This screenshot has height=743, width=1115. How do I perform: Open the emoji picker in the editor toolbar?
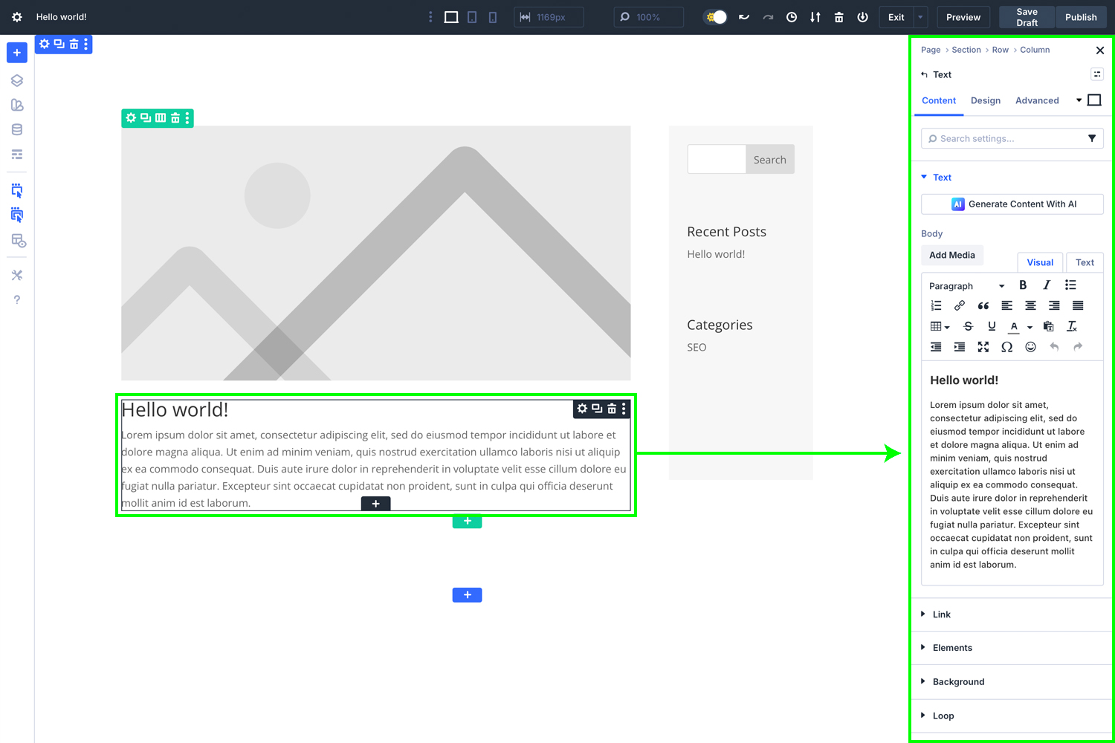click(x=1030, y=347)
